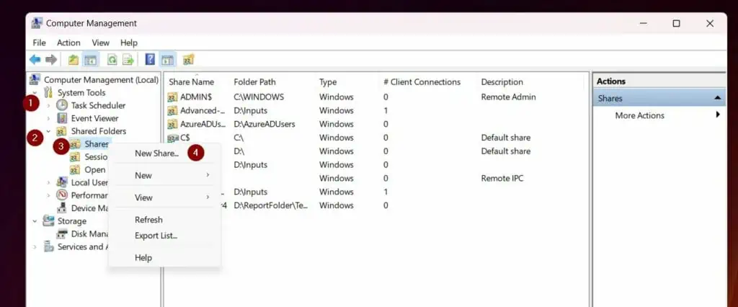
Task: Click the D:\ReportFolder\Te... path cell
Action: [x=271, y=206]
